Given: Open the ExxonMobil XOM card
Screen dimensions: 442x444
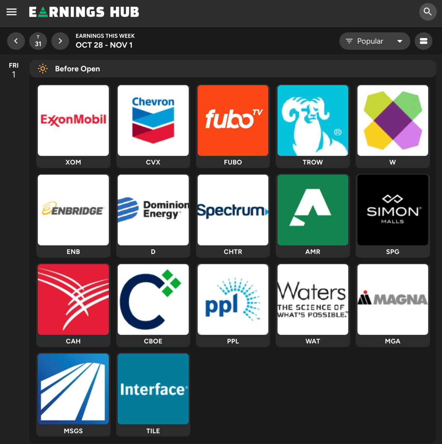Looking at the screenshot, I should (73, 126).
